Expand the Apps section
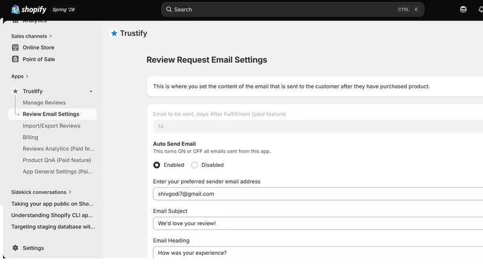 20,76
